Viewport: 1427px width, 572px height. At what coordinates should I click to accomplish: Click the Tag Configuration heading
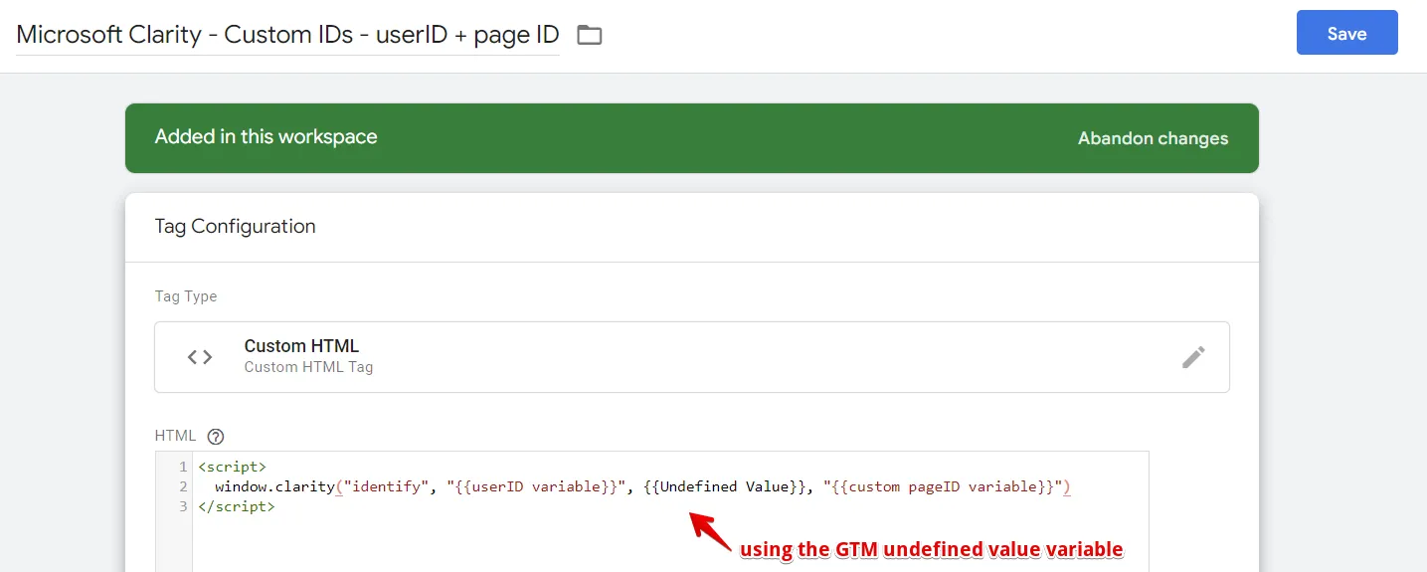(x=235, y=226)
